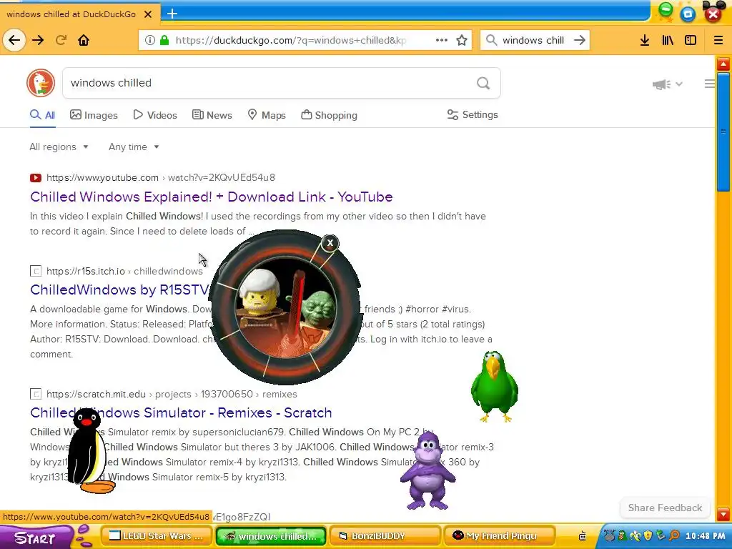This screenshot has height=549, width=732.
Task: Switch to the Shopping tab
Action: tap(329, 115)
